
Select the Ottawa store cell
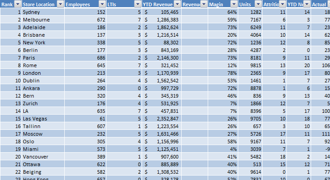coord(43,164)
